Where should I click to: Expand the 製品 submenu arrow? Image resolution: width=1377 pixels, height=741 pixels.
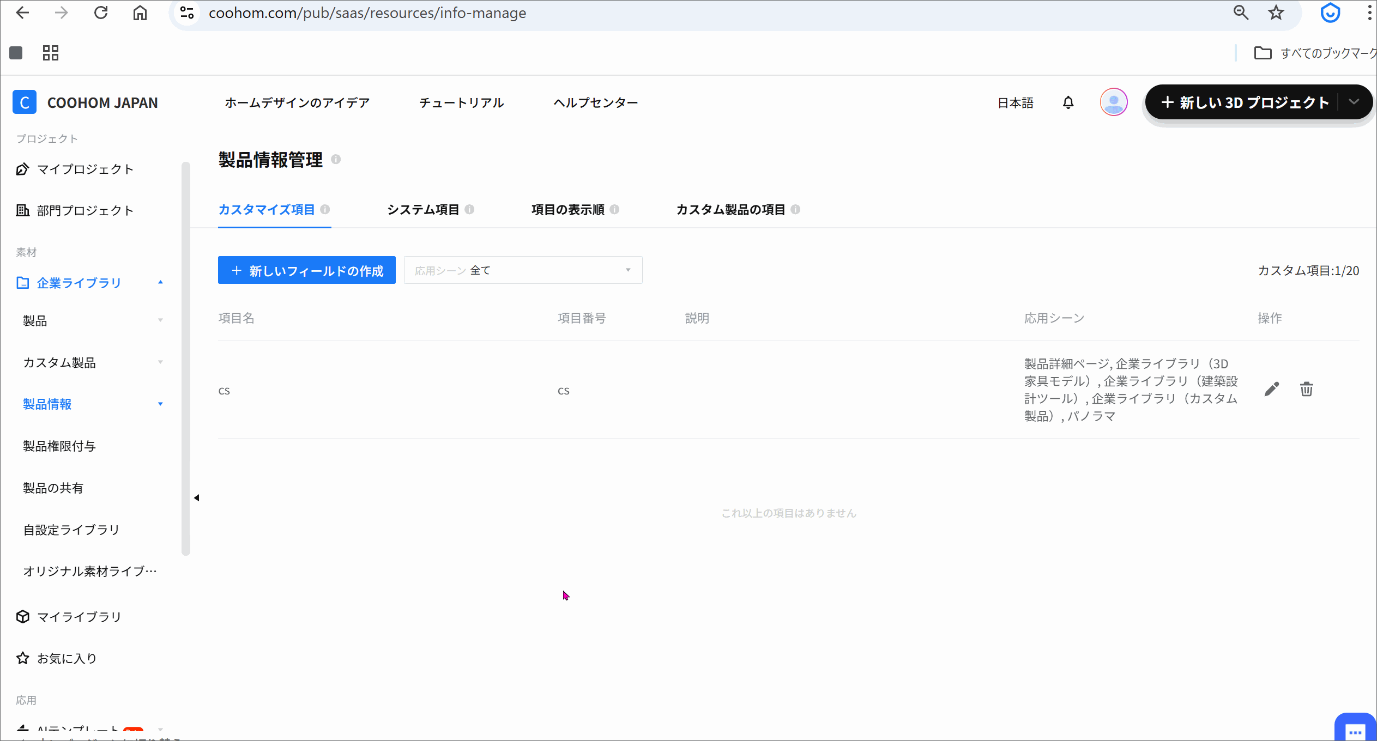[160, 320]
